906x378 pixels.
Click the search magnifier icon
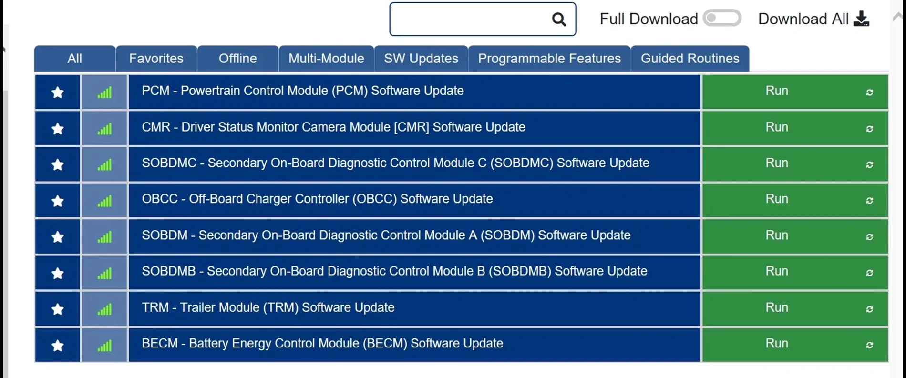pyautogui.click(x=558, y=19)
